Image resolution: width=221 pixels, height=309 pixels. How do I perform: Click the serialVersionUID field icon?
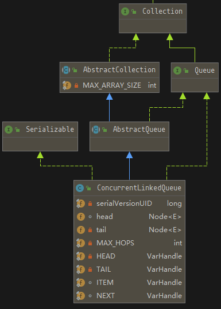tap(81, 204)
